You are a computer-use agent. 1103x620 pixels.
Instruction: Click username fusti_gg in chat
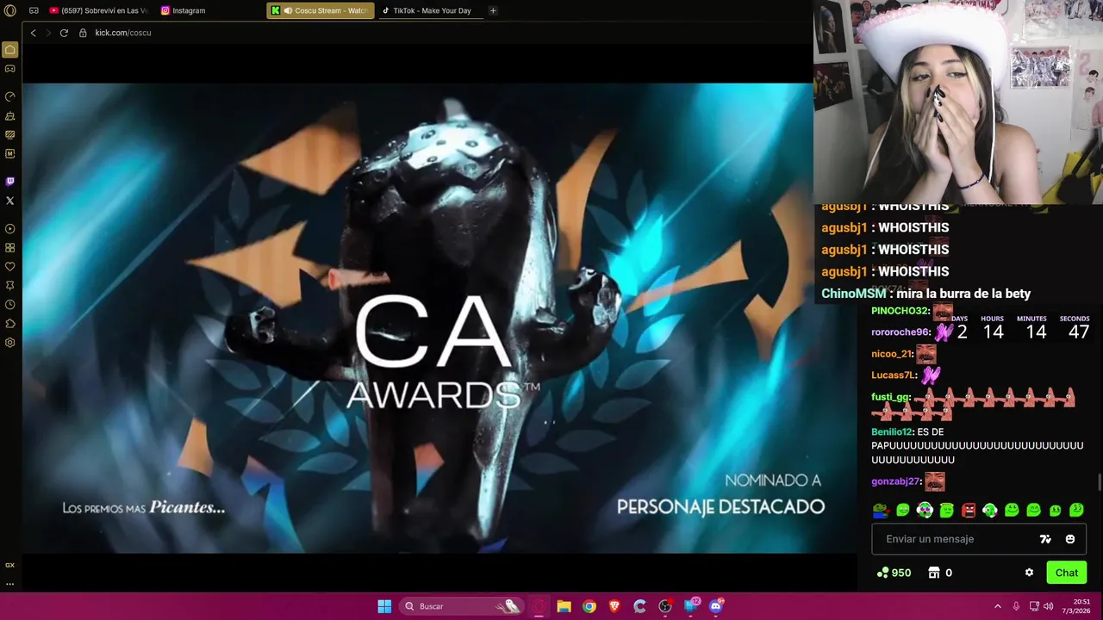[890, 397]
